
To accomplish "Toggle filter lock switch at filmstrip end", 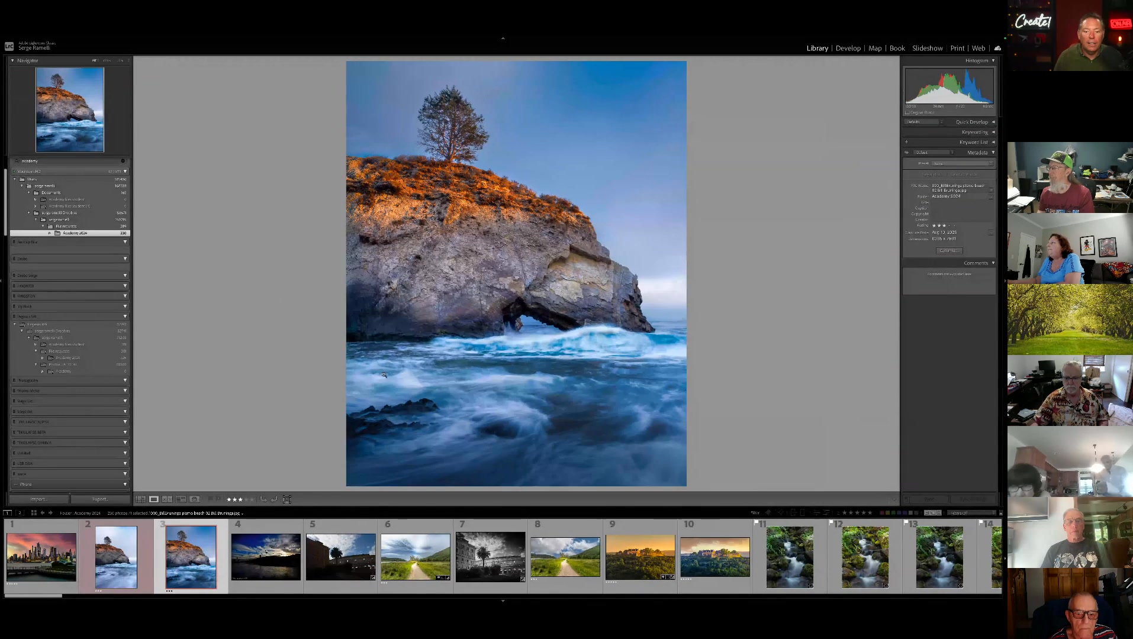I will (x=1001, y=513).
